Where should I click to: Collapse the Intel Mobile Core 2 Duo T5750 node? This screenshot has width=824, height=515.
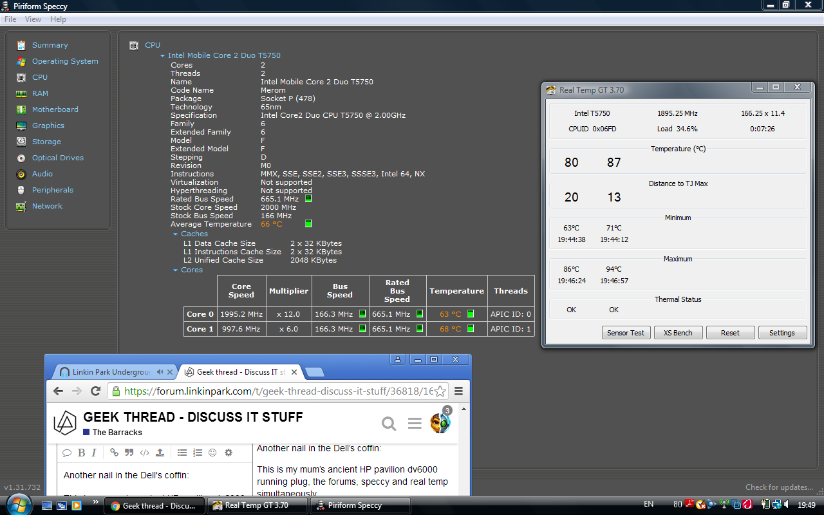[x=163, y=56]
